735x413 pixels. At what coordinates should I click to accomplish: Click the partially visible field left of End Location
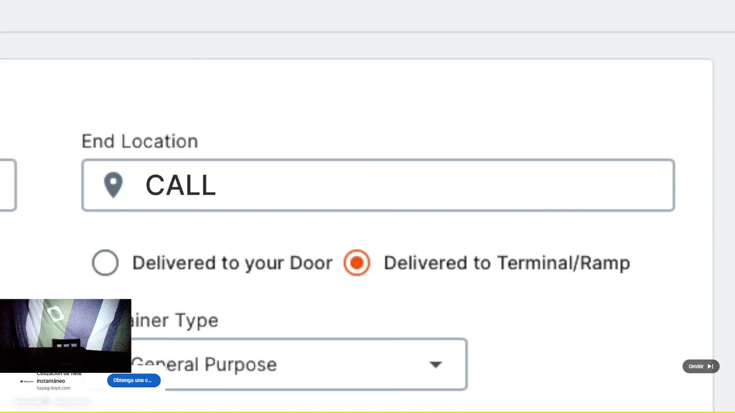click(7, 185)
